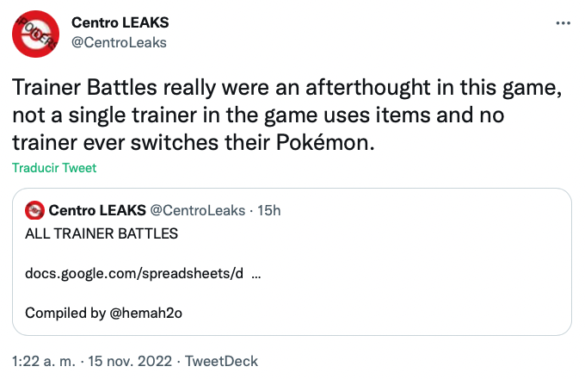The height and width of the screenshot is (379, 585).
Task: Click the 1:22 a. m. posting time
Action: pyautogui.click(x=44, y=361)
